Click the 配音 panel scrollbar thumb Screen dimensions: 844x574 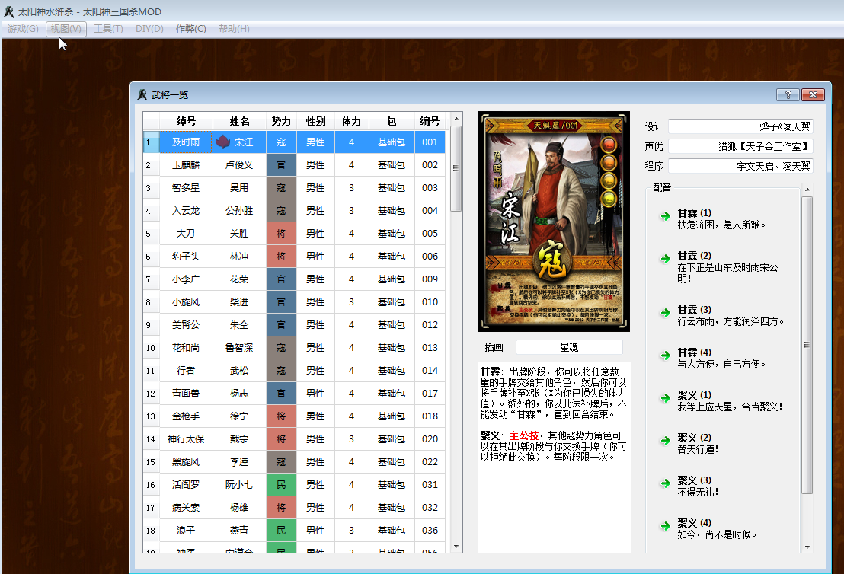point(807,345)
